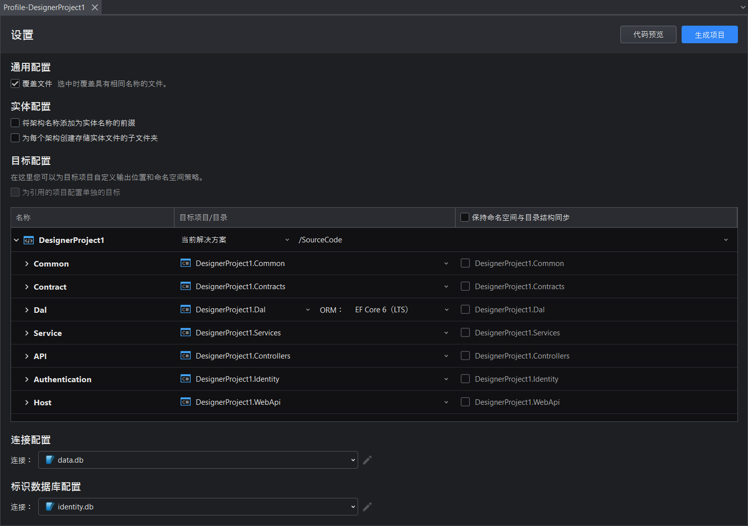This screenshot has width=748, height=526.
Task: Click C# project icon for DesignerProject1.WebApi
Action: [x=186, y=402]
